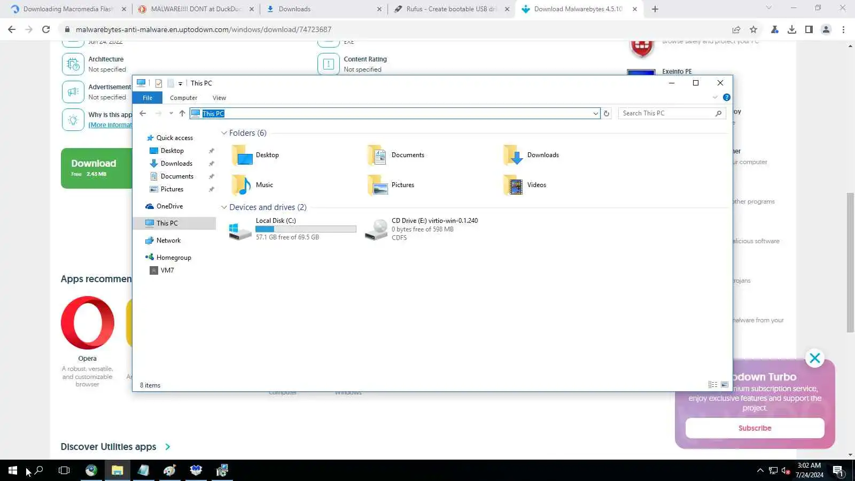This screenshot has width=855, height=481.
Task: Open the Desktop folder in This PC
Action: tap(242, 155)
